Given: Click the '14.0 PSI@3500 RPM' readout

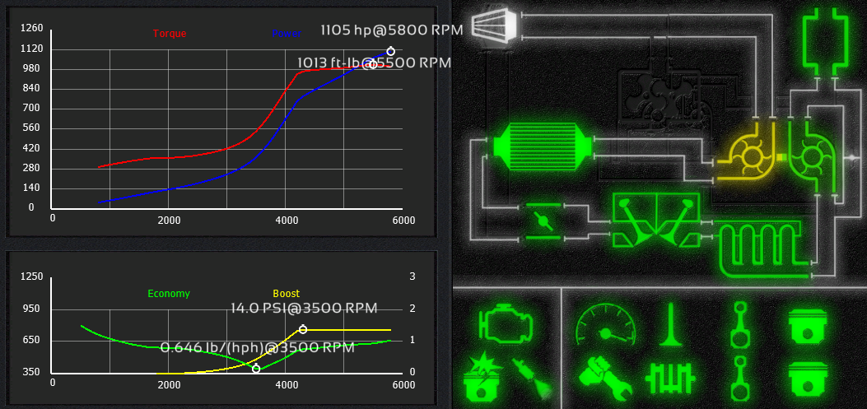Looking at the screenshot, I should click(304, 308).
